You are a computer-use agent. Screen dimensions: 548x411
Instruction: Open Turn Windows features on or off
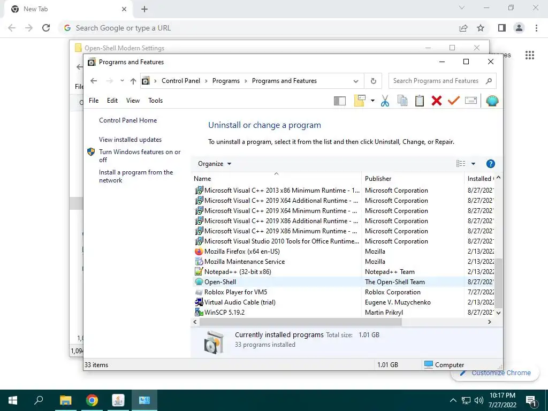[140, 156]
